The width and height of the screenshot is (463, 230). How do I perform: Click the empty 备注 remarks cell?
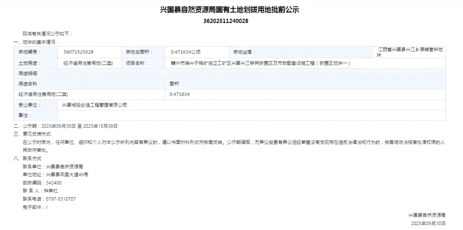(251, 116)
